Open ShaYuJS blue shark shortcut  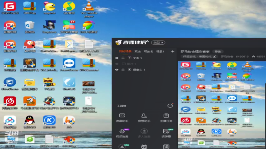pyautogui.click(x=69, y=84)
